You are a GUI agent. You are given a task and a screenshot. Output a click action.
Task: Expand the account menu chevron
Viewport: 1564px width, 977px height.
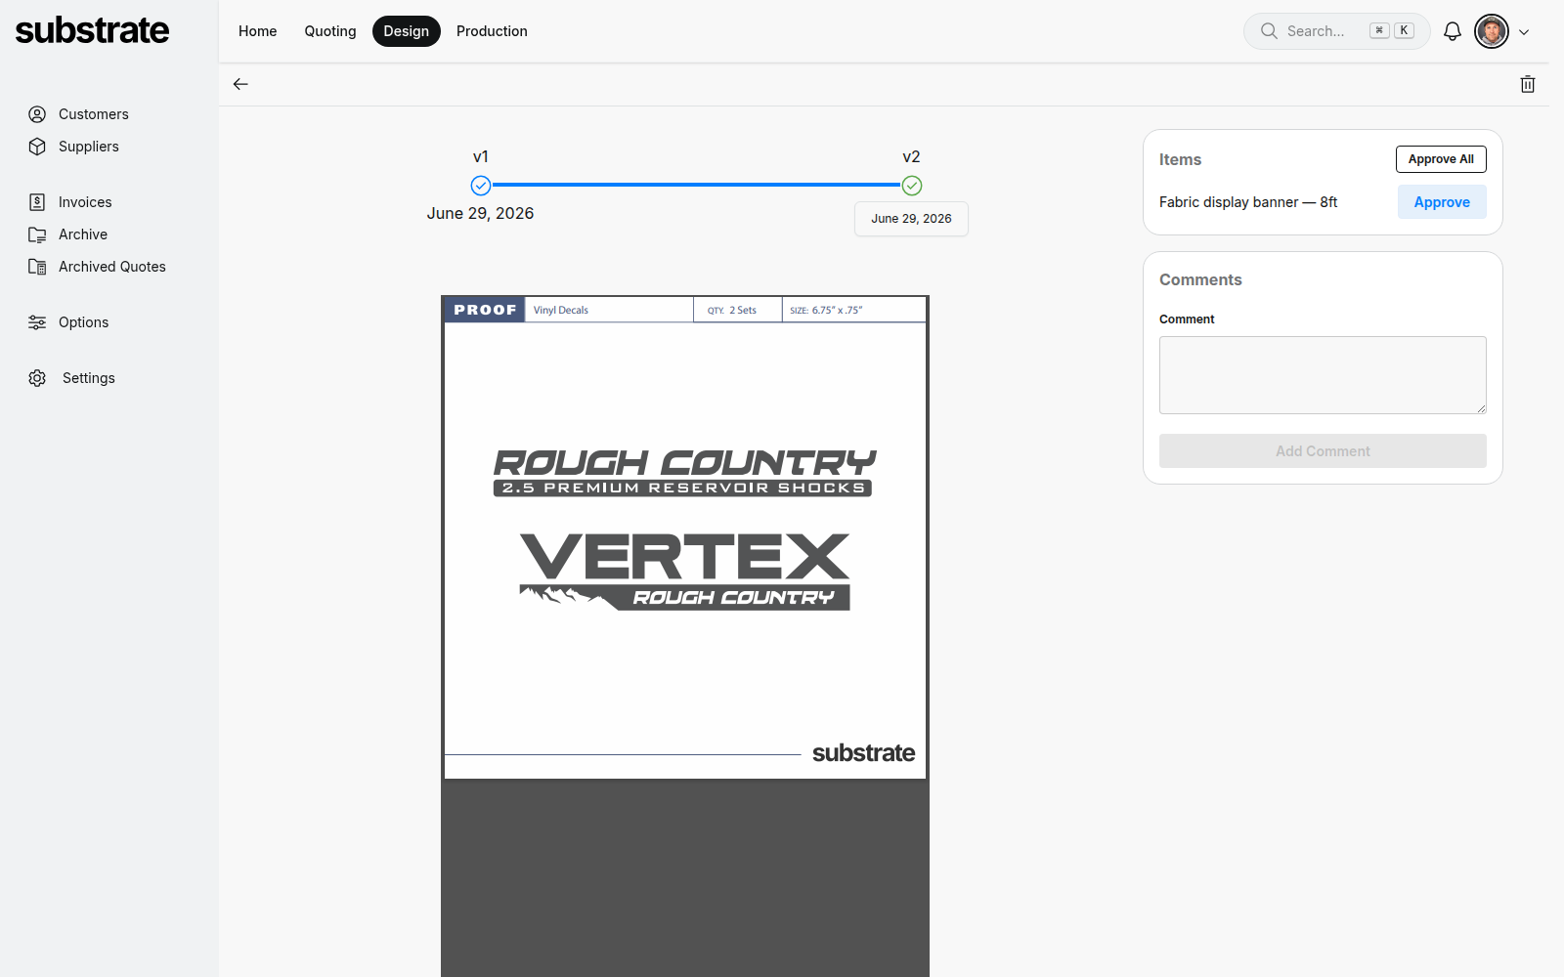click(x=1524, y=32)
